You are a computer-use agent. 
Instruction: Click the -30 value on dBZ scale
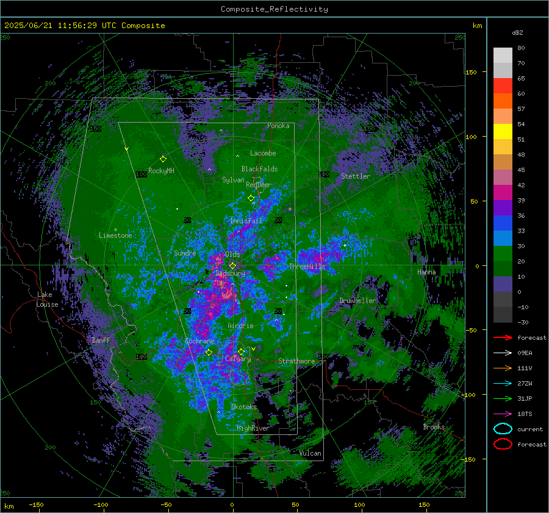click(x=523, y=322)
